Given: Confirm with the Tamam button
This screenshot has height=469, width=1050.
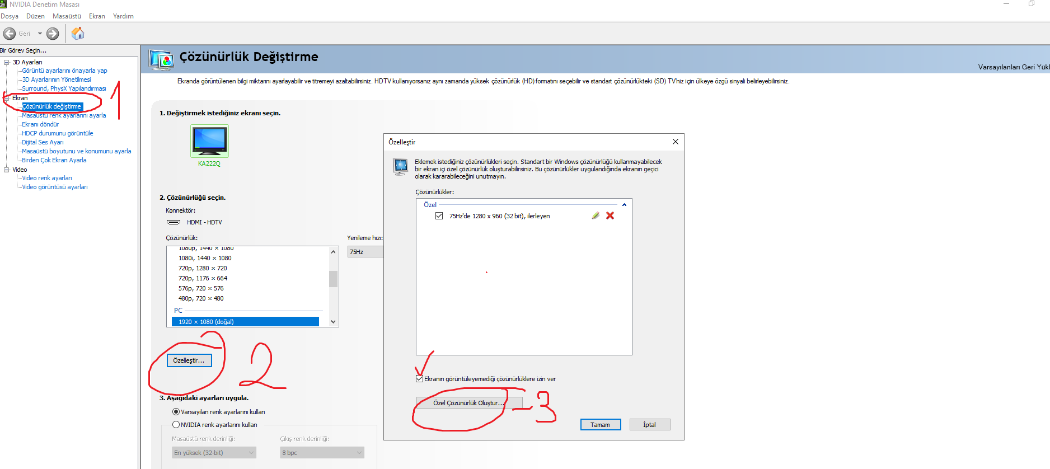Looking at the screenshot, I should [x=601, y=425].
